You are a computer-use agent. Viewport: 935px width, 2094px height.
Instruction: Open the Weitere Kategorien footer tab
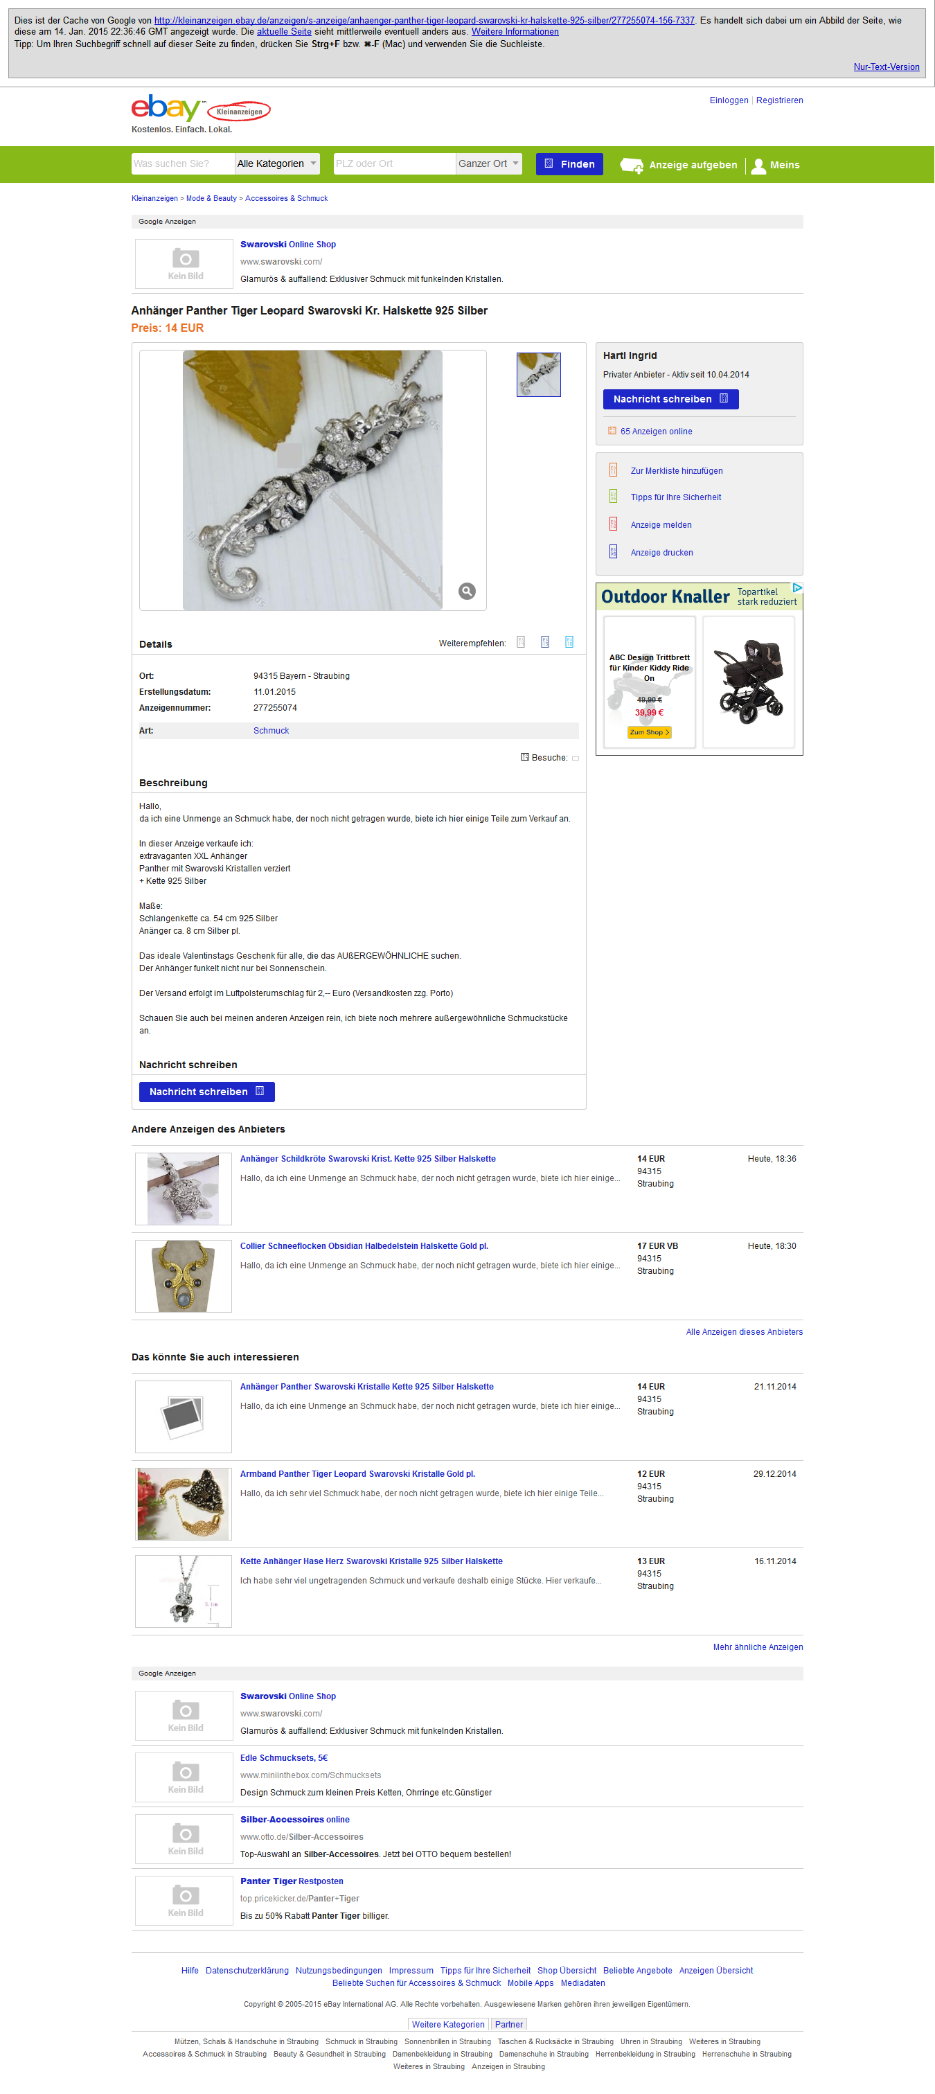(x=448, y=2024)
